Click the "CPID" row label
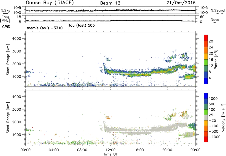The image size is (226, 156). (6, 27)
